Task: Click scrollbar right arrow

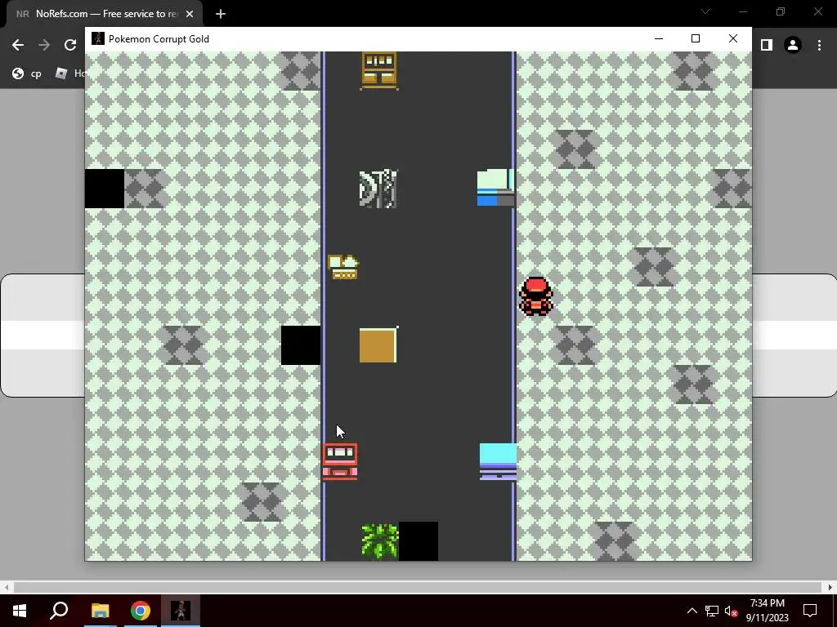Action: [x=830, y=587]
